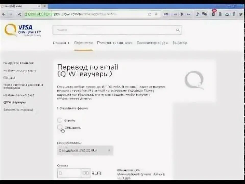This screenshot has height=184, width=245.
Task: Select Через системы денежных переводов link
Action: (x=23, y=86)
